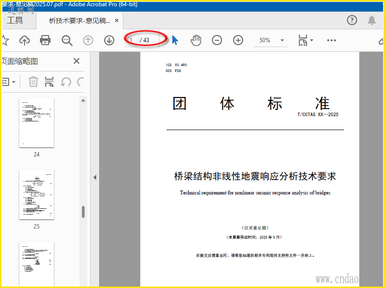Print the document with the printer icon
The width and height of the screenshot is (385, 288).
pos(45,40)
